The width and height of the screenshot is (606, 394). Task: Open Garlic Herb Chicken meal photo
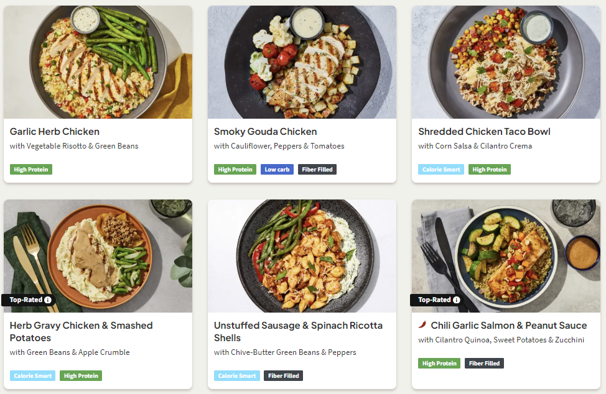(x=98, y=62)
